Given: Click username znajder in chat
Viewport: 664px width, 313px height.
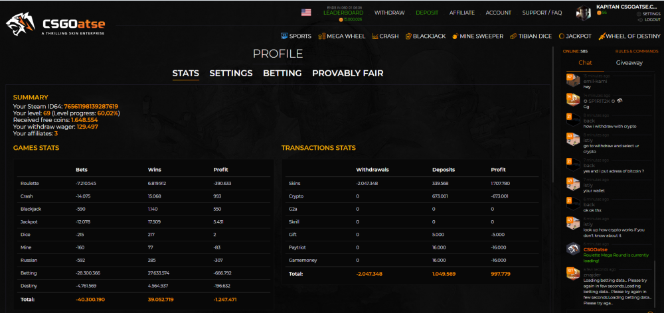Looking at the screenshot, I should pos(592,275).
